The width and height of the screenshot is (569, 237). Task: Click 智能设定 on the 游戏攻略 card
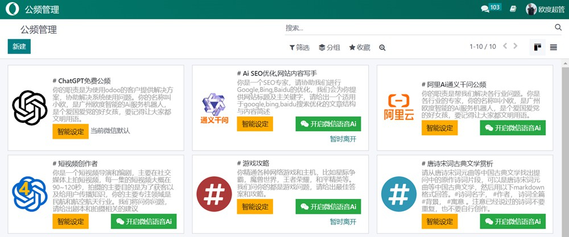click(255, 206)
